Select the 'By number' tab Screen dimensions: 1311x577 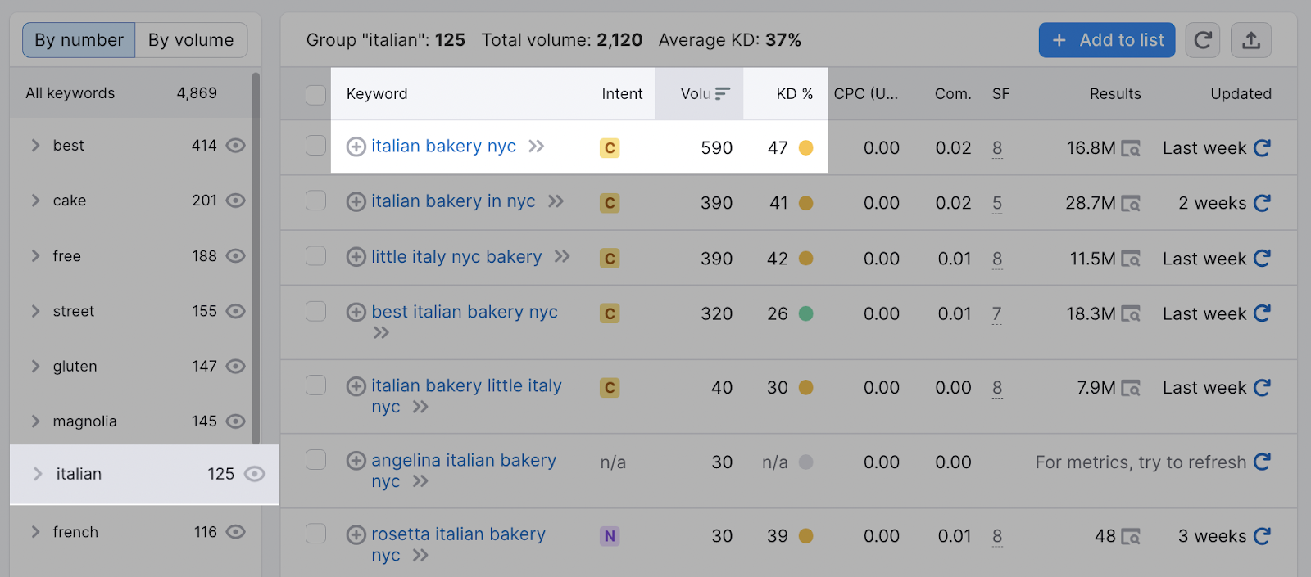78,39
